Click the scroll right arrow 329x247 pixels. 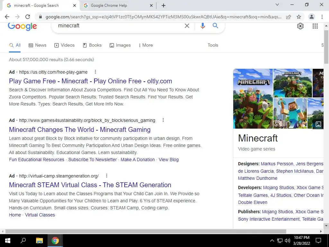[x=321, y=231]
